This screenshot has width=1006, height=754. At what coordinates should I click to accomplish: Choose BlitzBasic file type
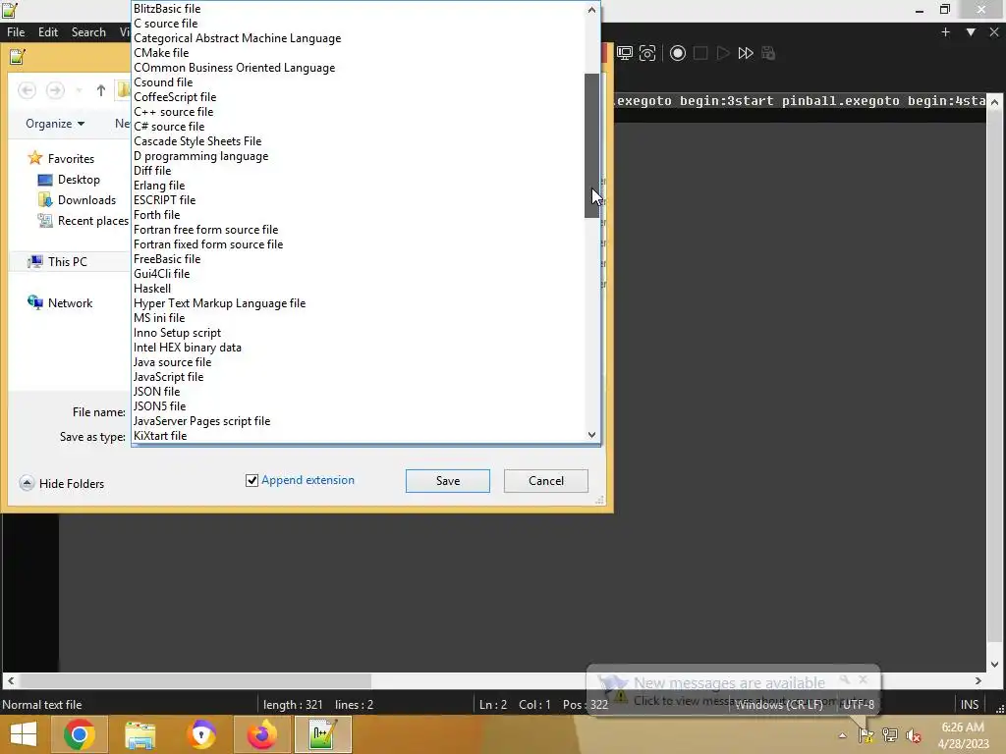358,9
